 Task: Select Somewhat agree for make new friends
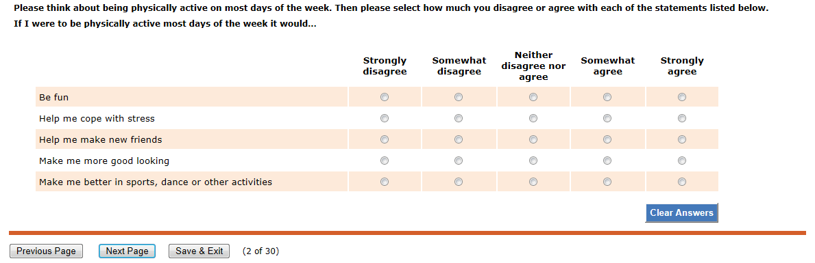[x=607, y=139]
